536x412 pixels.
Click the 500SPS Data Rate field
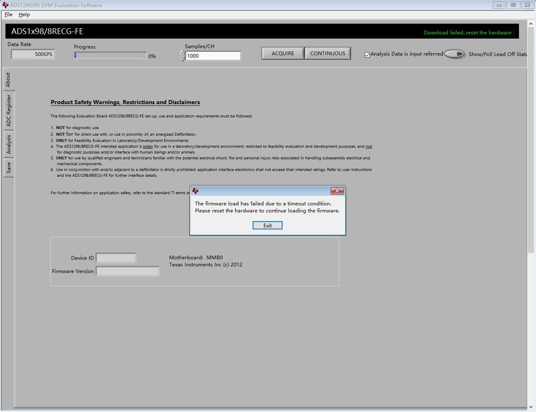click(33, 54)
